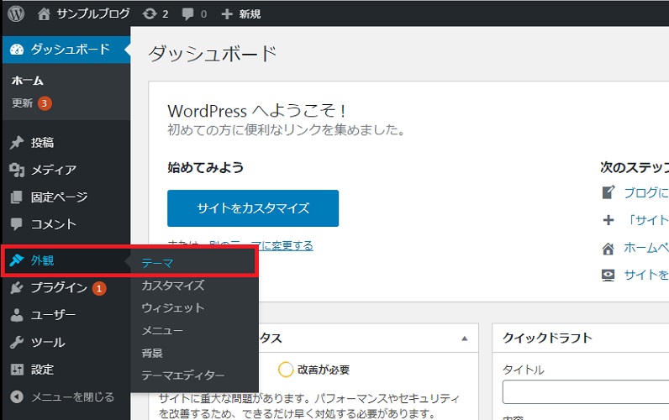Open the comments bubble icon in top bar

(187, 14)
